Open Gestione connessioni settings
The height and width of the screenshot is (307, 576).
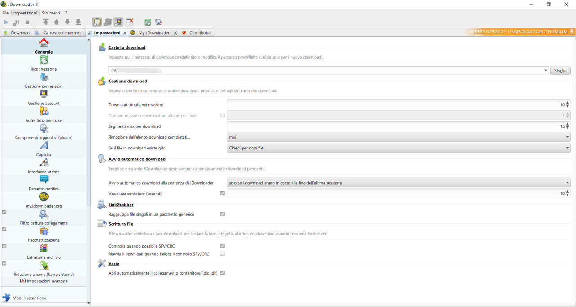pos(44,81)
